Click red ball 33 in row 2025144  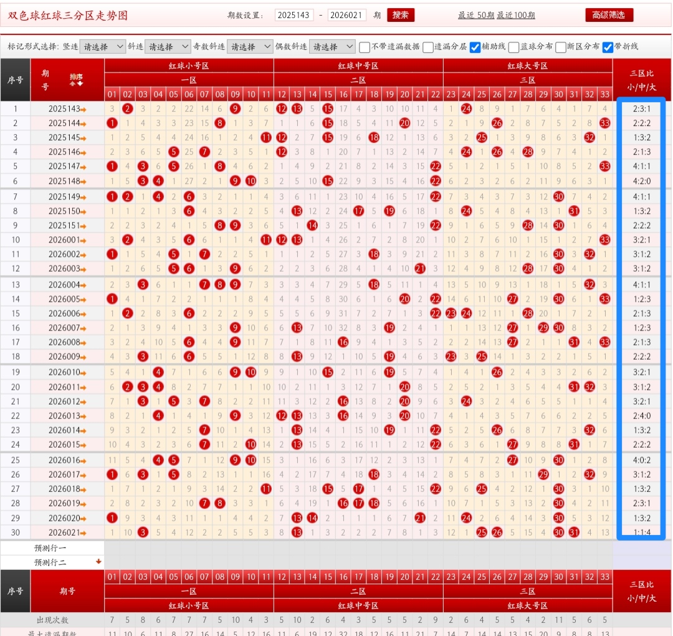coord(604,123)
